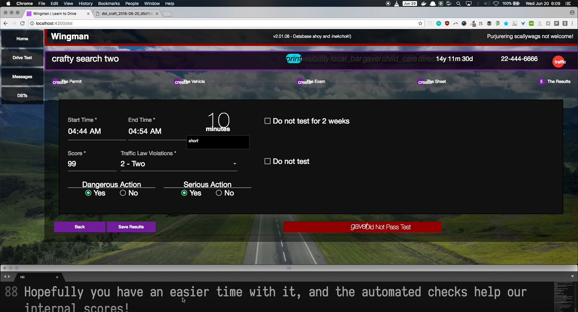Go to Messages in the sidebar
Viewport: 578px width, 312px height.
[22, 77]
